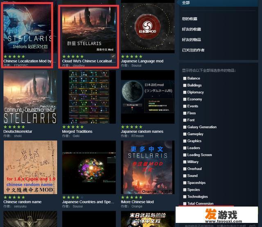Enable the Sound filter checkbox
Image resolution: width=262 pixels, height=227 pixels.
tap(185, 176)
